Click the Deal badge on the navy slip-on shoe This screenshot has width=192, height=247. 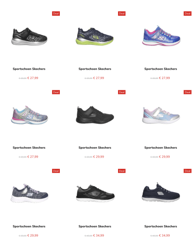pos(188,171)
